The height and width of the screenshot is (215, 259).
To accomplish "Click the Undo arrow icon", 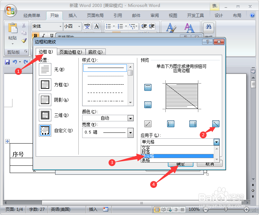I will (x=15, y=62).
